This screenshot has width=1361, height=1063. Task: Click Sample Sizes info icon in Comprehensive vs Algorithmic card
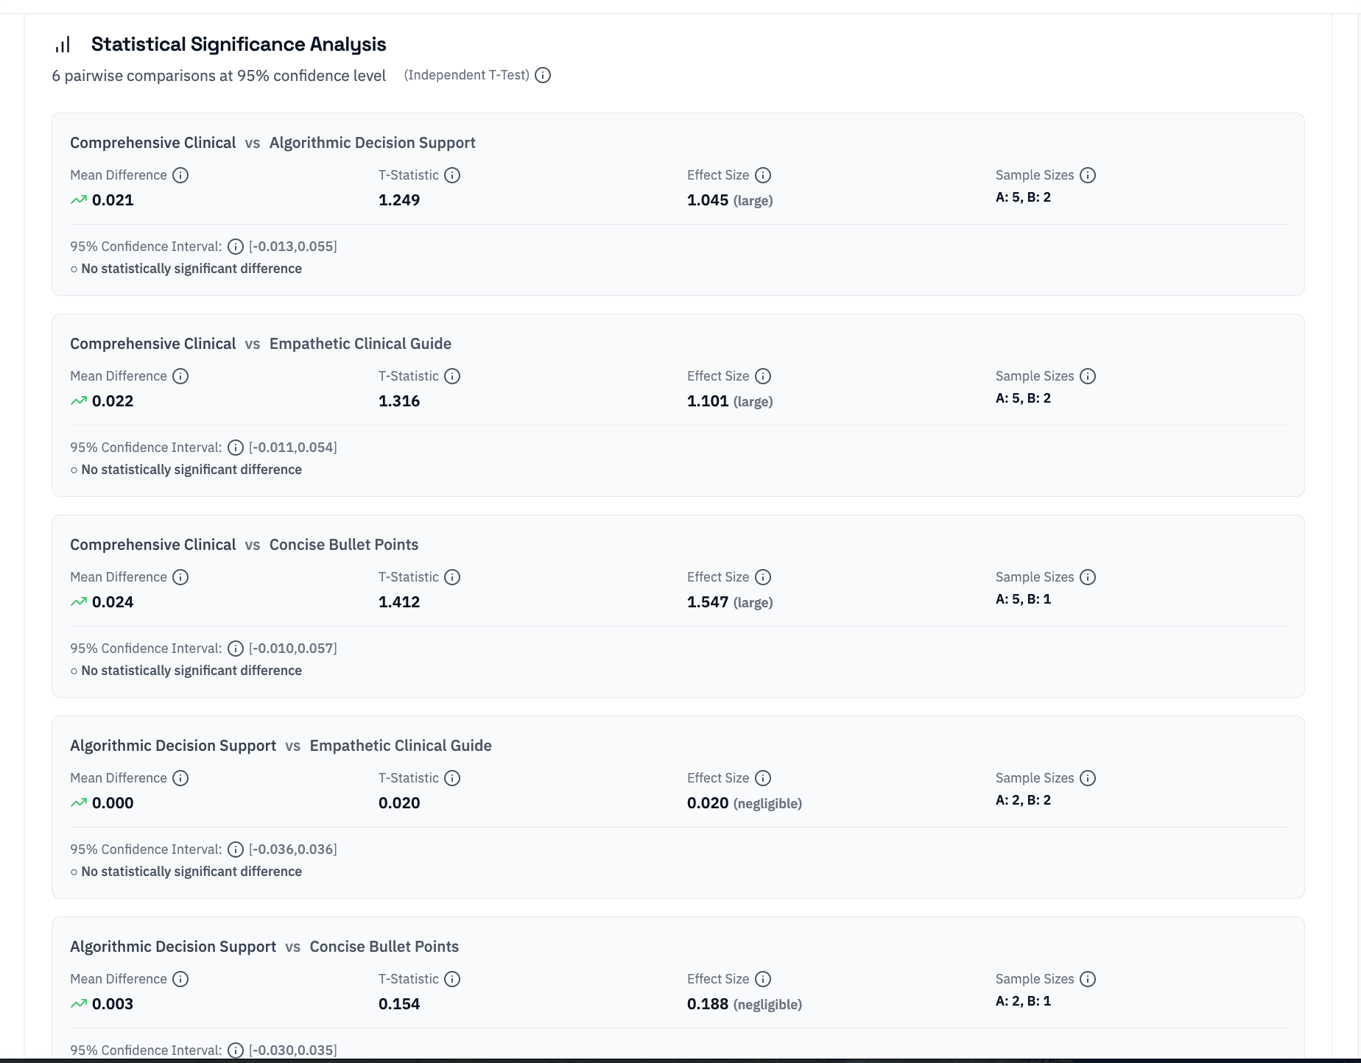(1088, 175)
